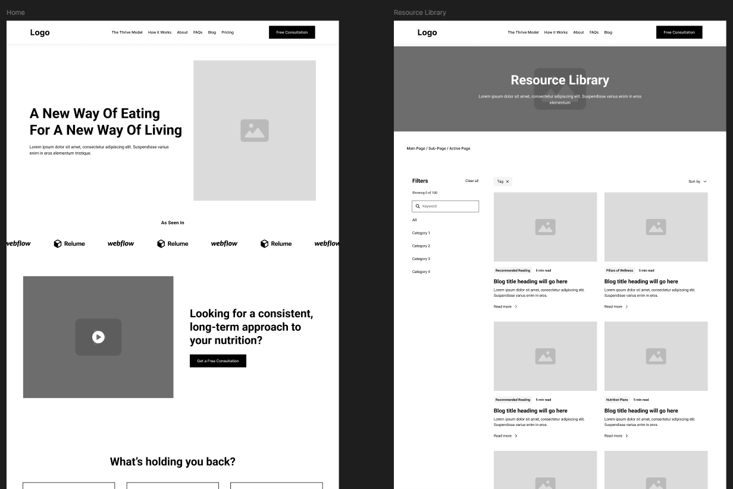Click the search magnifier icon in the Keyword field

[x=418, y=206]
